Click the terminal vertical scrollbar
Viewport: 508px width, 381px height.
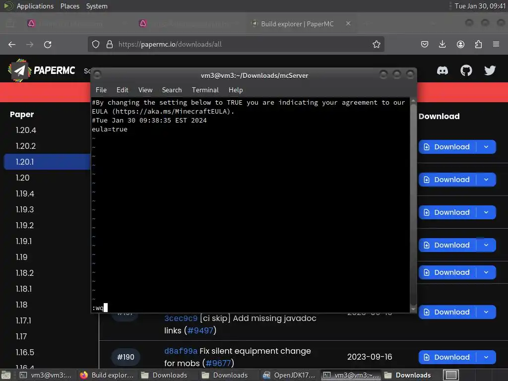click(x=413, y=205)
